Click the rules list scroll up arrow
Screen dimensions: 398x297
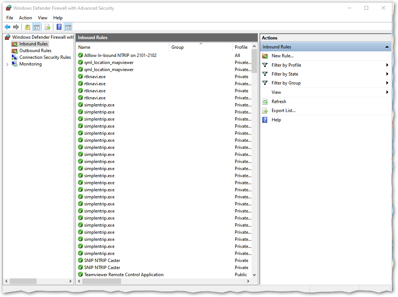(254, 47)
